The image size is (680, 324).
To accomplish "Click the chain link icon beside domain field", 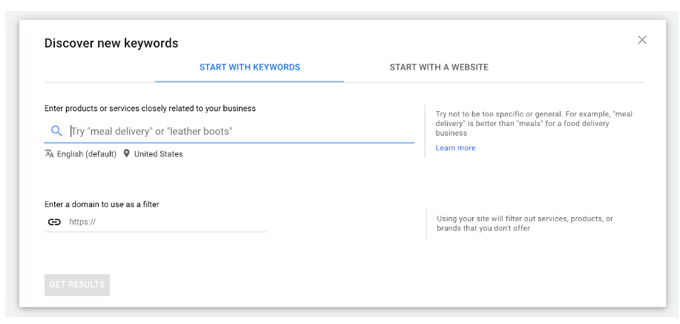I will click(54, 222).
